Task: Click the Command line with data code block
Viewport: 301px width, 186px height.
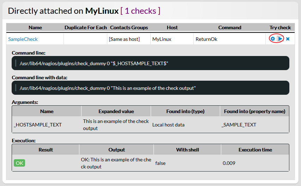Action: coord(150,88)
